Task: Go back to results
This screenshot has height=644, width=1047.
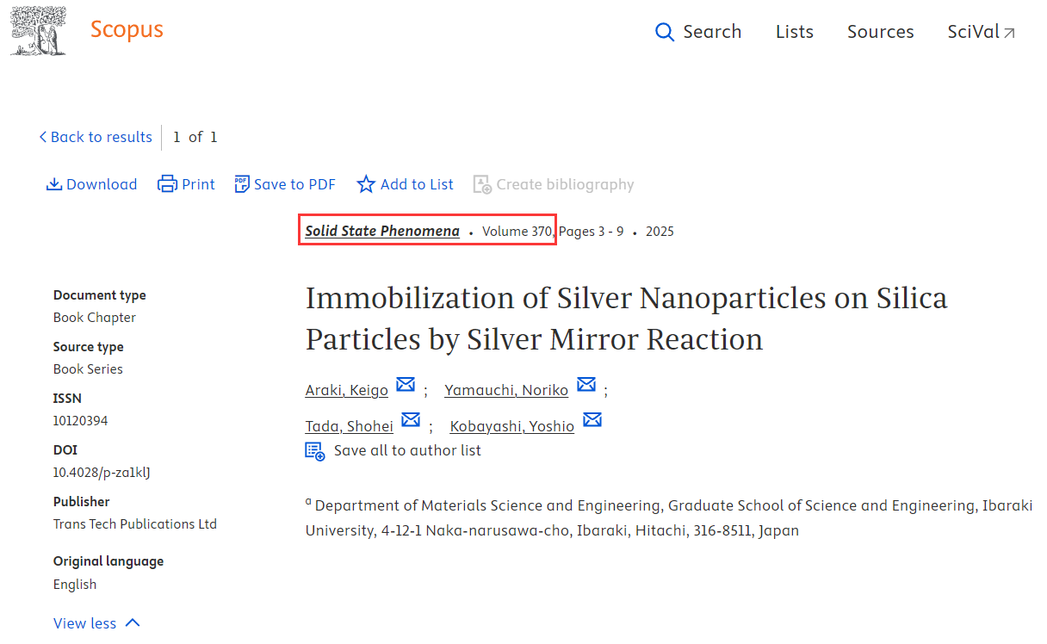Action: click(95, 137)
